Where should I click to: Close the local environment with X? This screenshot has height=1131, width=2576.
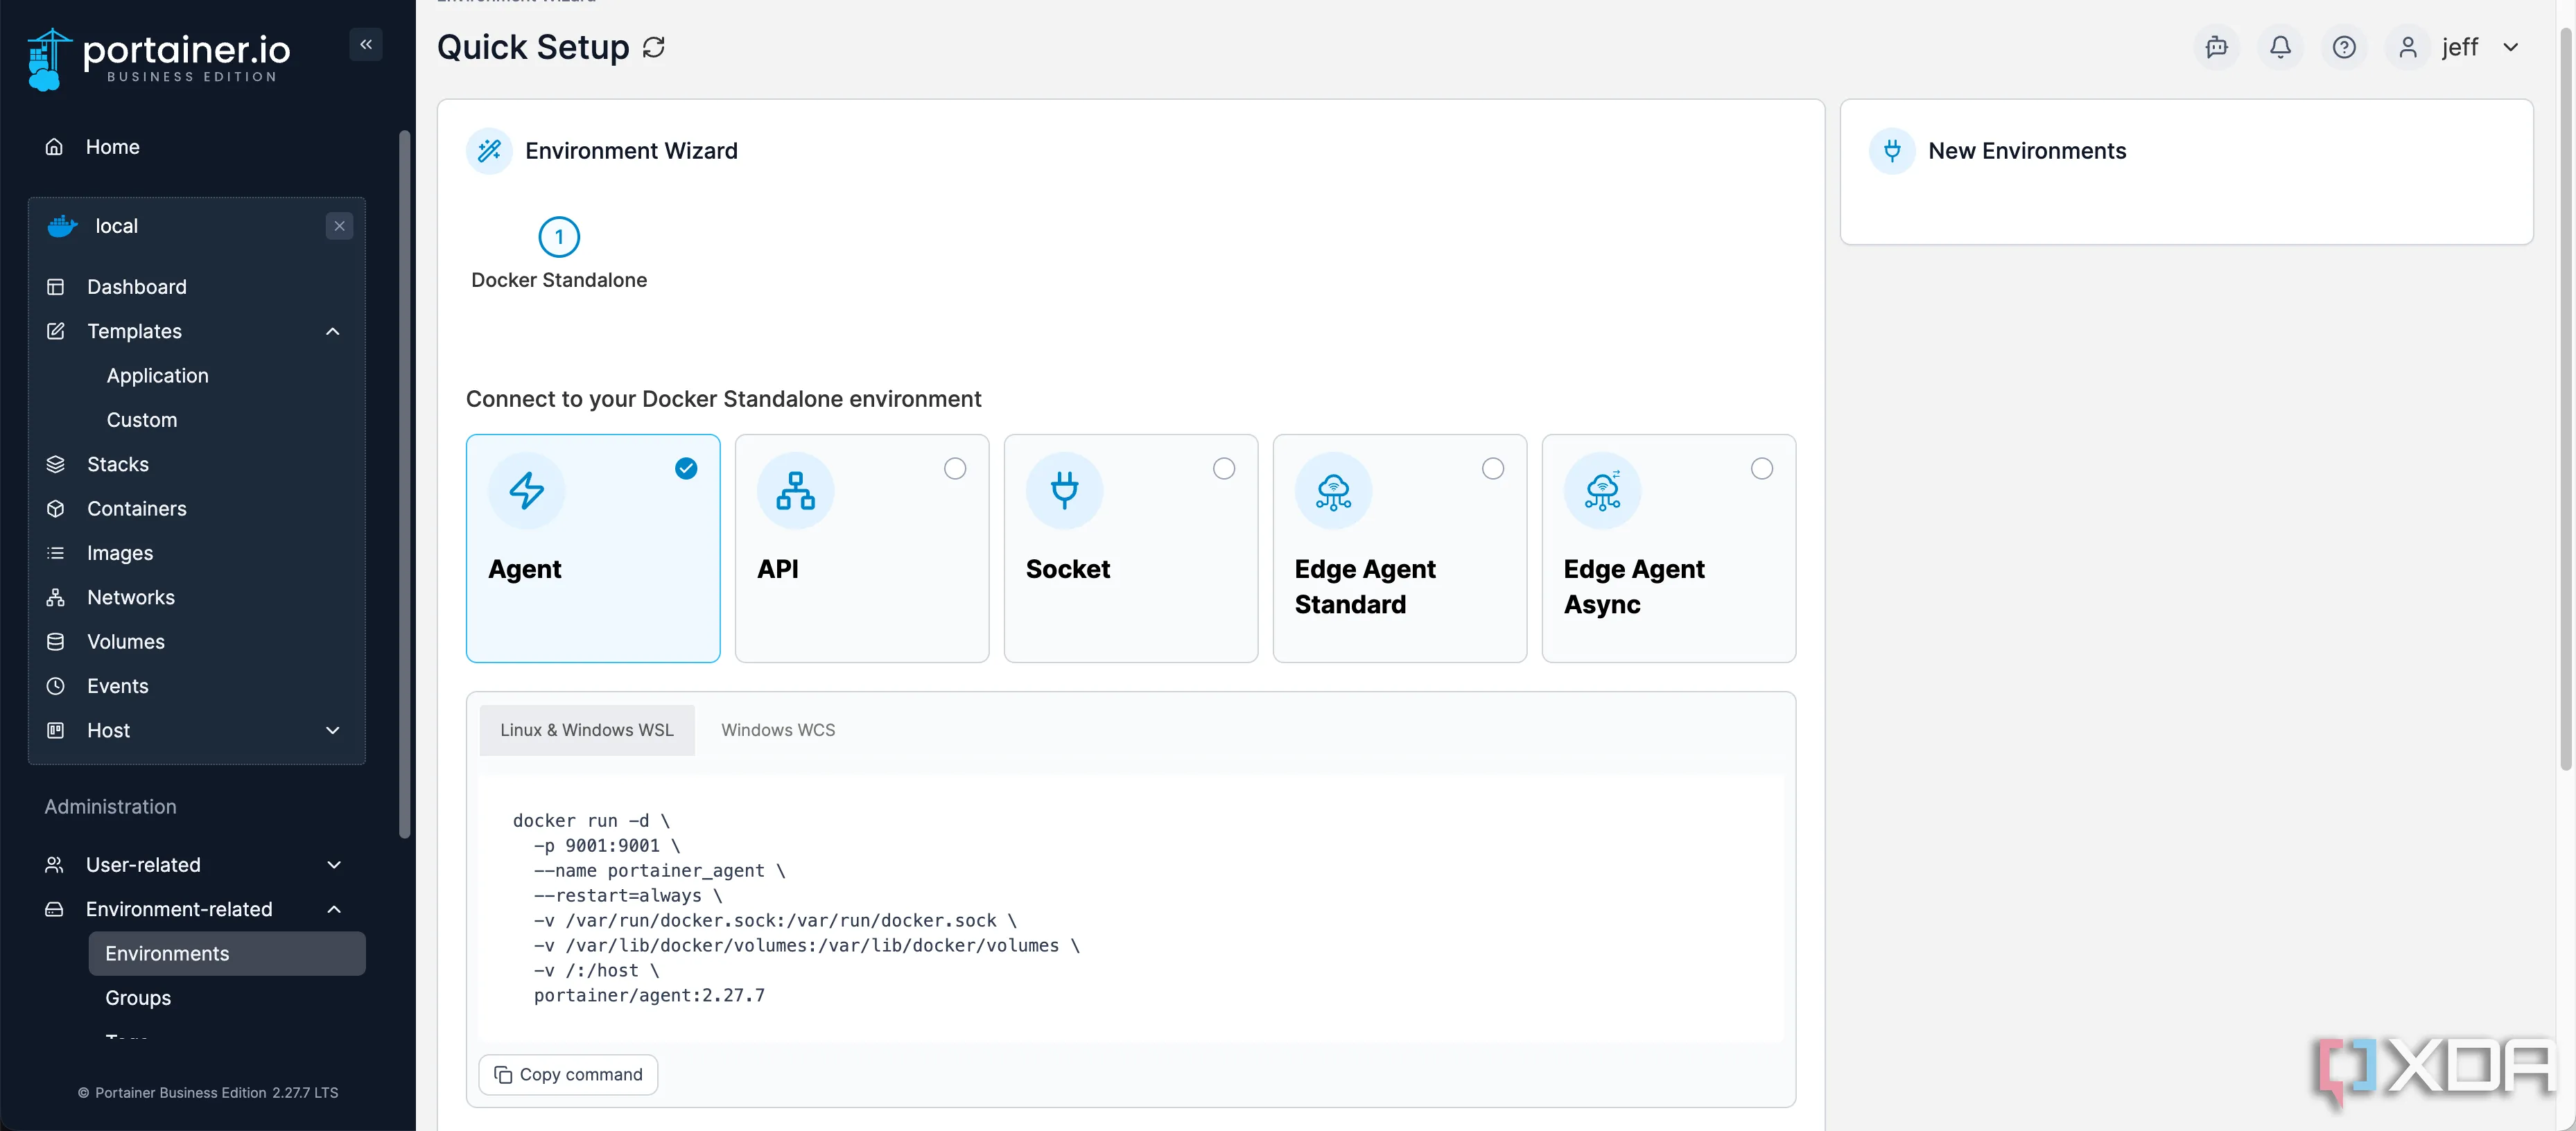[x=339, y=226]
